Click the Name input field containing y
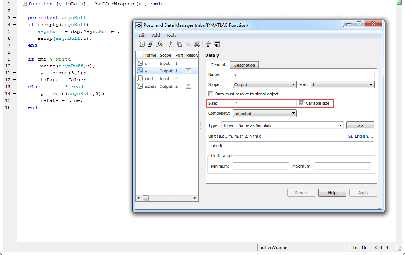The height and width of the screenshot is (255, 405). click(x=303, y=74)
